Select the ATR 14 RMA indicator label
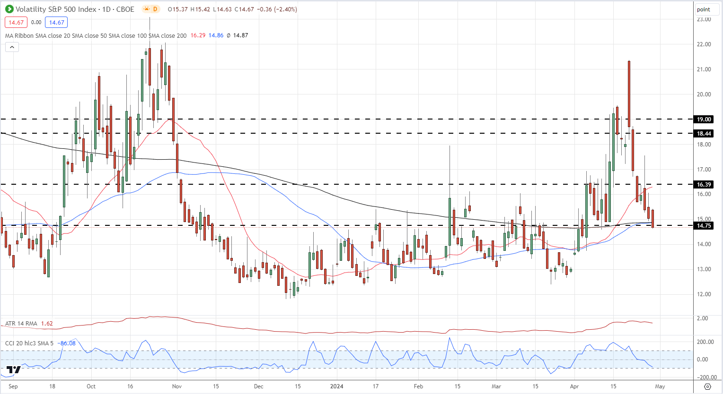Screen dimensions: 723x394 point(21,324)
